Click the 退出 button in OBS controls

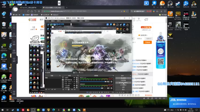coord(123,90)
